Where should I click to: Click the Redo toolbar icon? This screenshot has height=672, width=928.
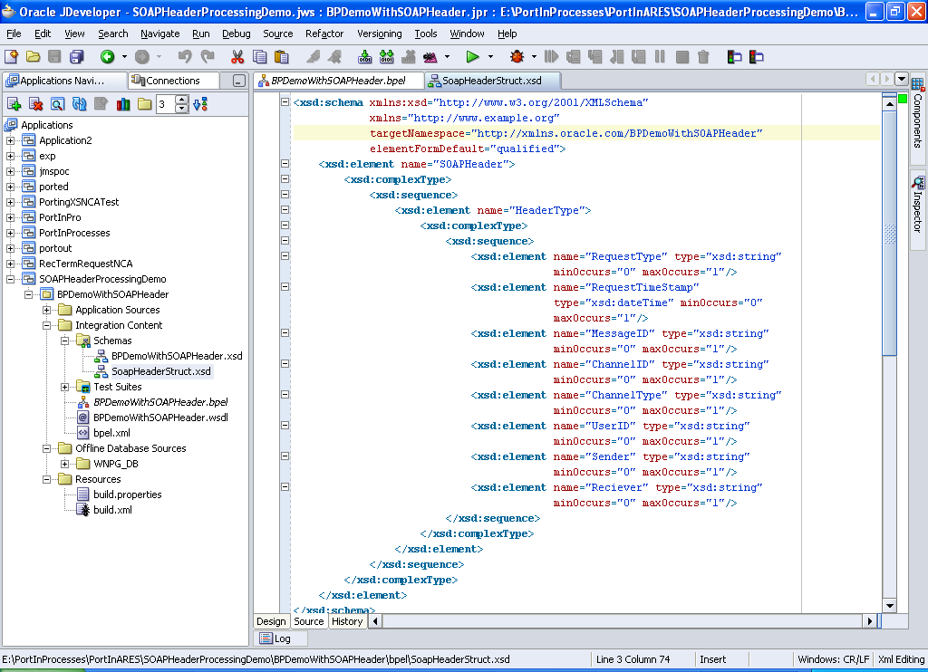[208, 57]
